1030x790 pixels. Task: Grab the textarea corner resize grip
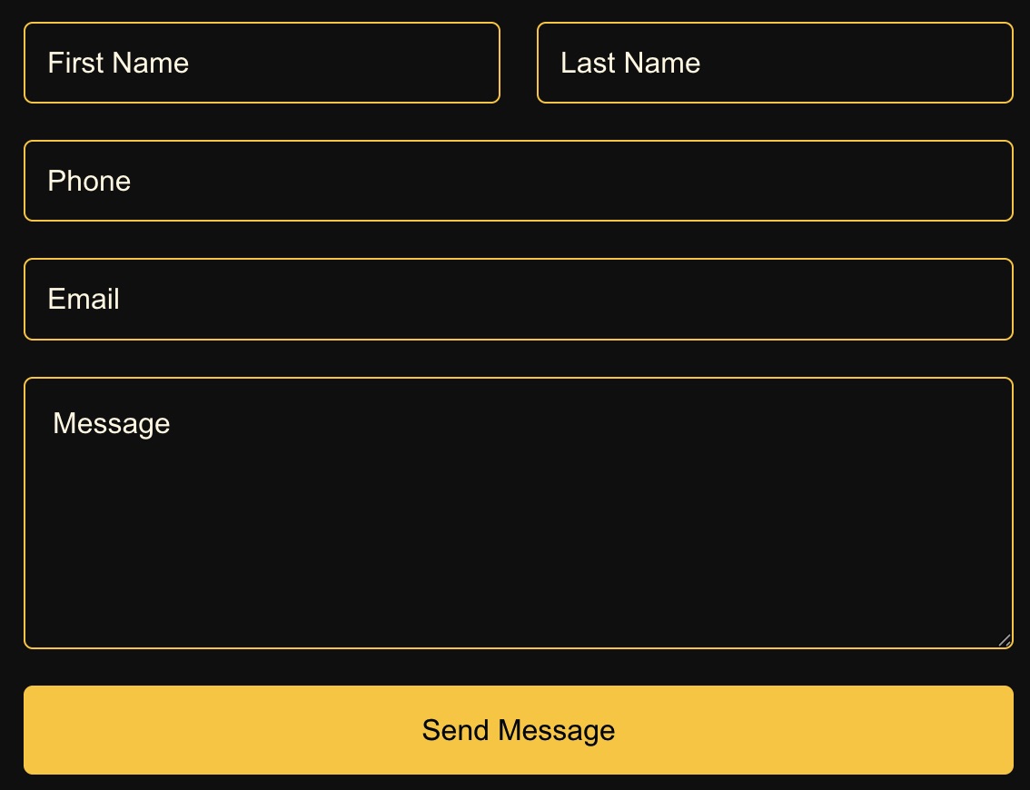(1005, 640)
